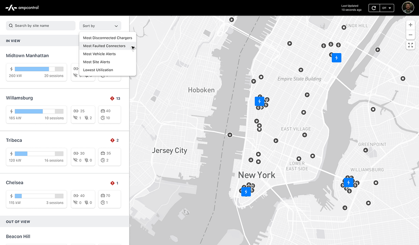
Task: Choose Most Site Alerts sort option
Action: pyautogui.click(x=107, y=62)
